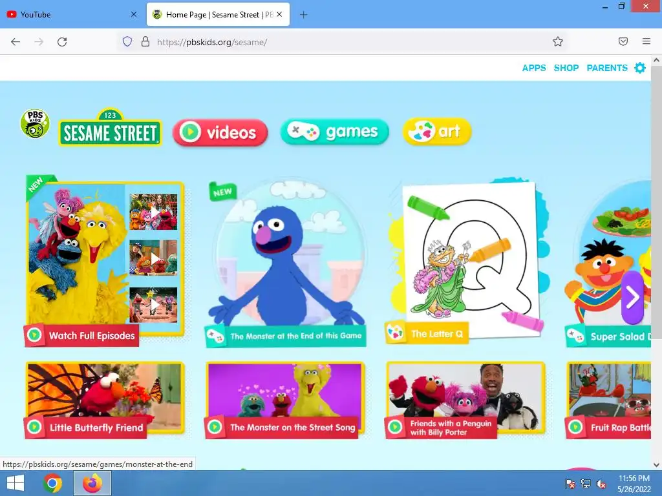Switch to the YouTube tab
This screenshot has height=496, width=662.
[x=72, y=14]
